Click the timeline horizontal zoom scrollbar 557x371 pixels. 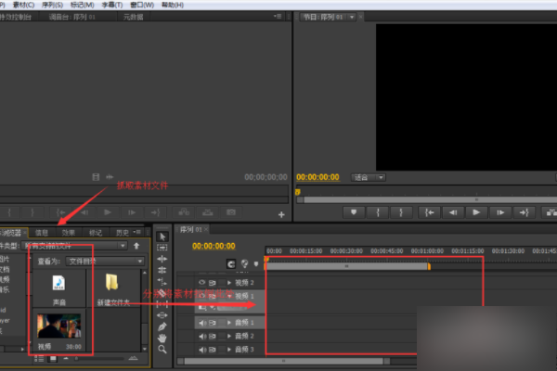tap(283, 361)
